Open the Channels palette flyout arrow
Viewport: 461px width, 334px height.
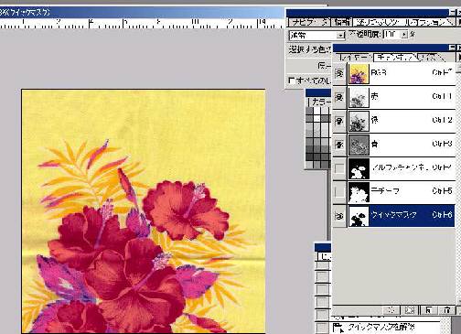(x=459, y=57)
